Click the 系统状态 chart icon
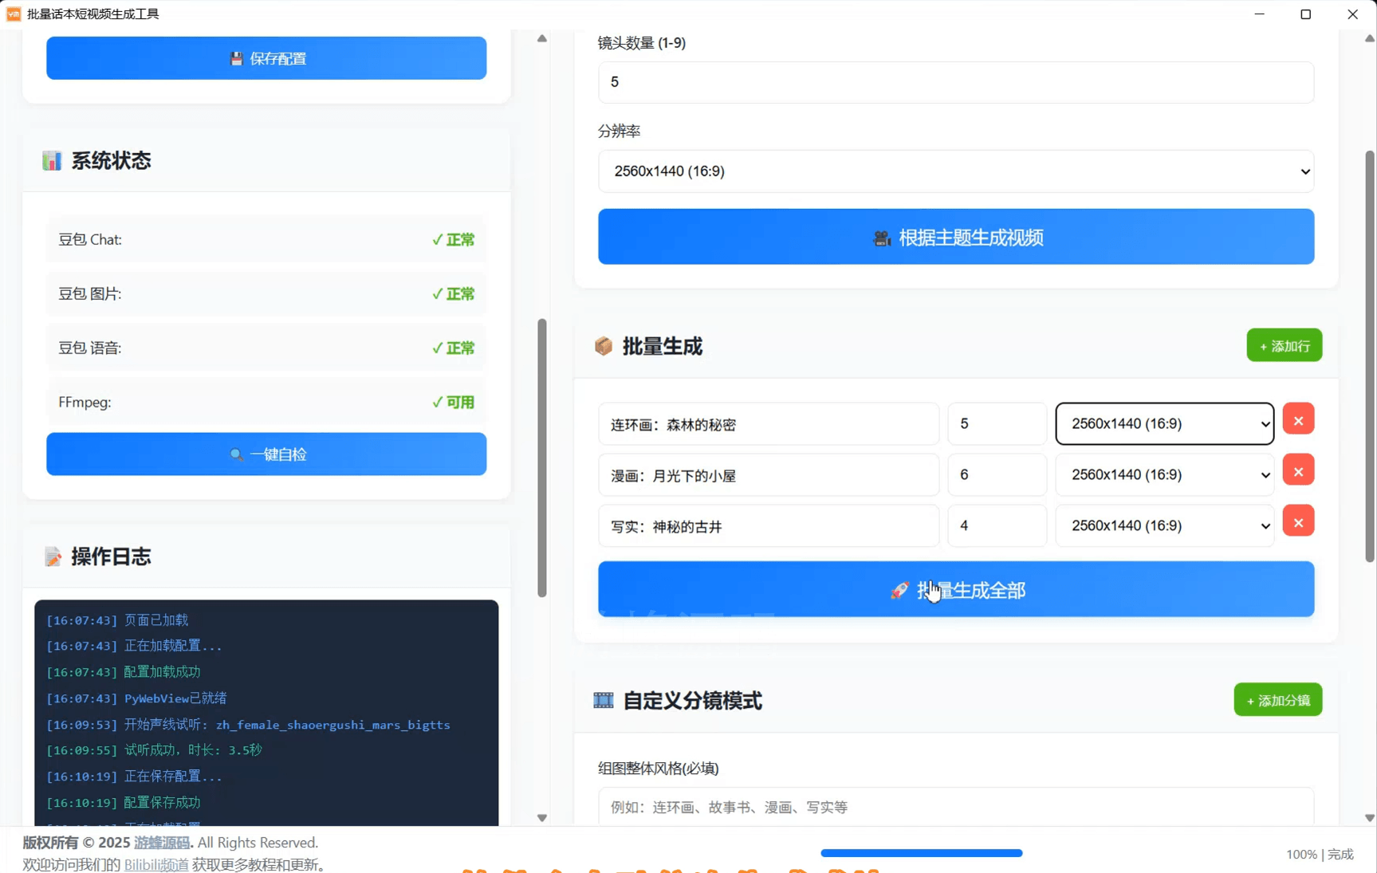 52,160
